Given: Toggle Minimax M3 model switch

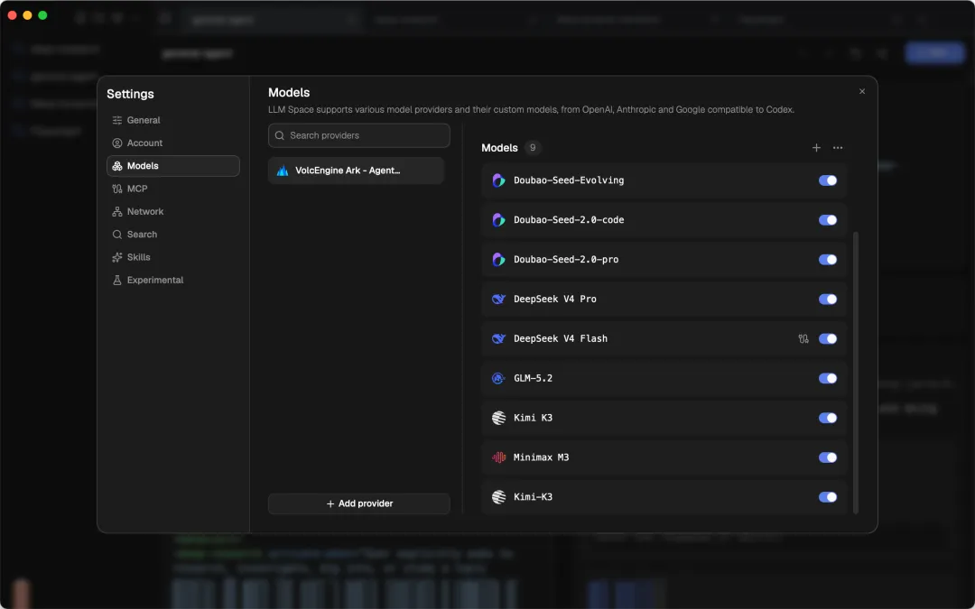Looking at the screenshot, I should pyautogui.click(x=828, y=457).
